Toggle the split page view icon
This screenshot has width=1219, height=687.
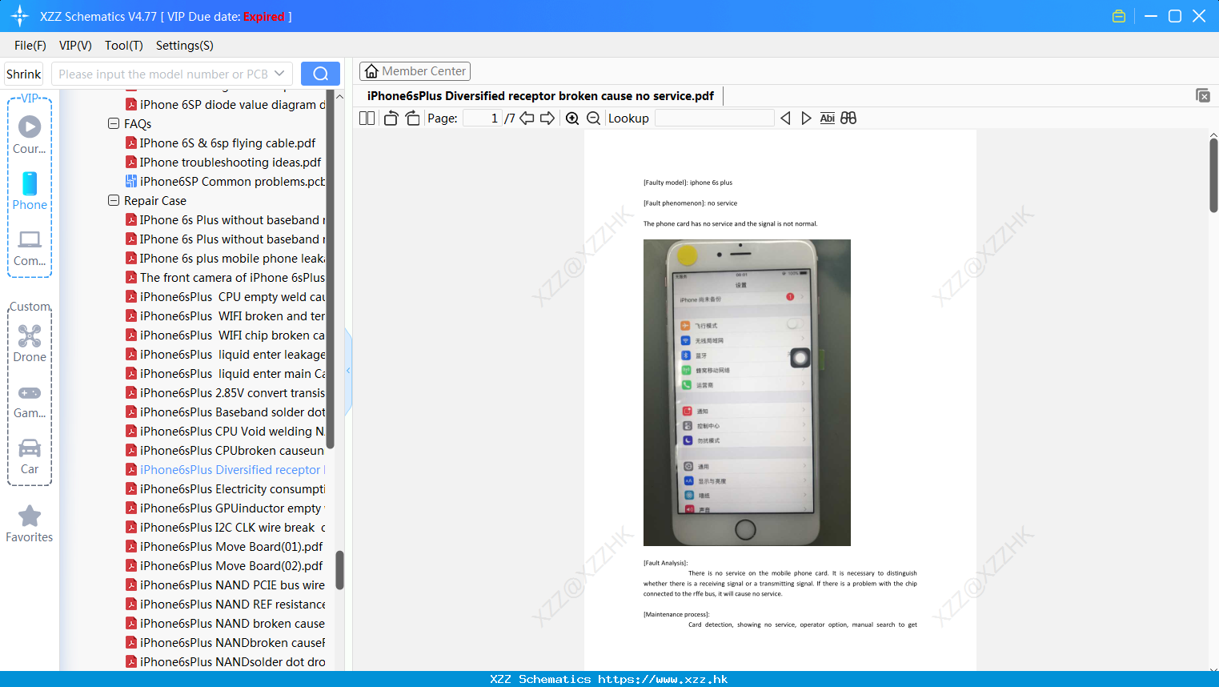pos(367,119)
